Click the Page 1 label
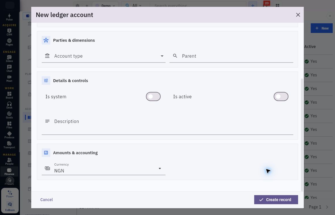The height and width of the screenshot is (215, 335). tap(315, 207)
